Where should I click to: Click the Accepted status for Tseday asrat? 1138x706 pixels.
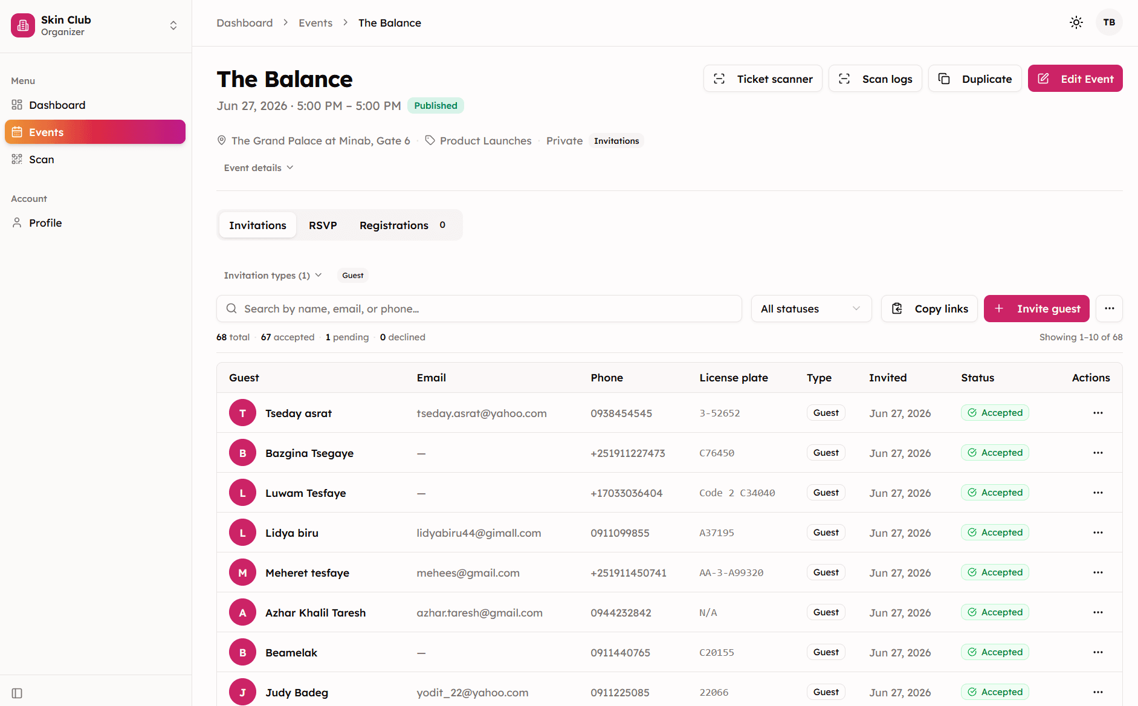[995, 413]
